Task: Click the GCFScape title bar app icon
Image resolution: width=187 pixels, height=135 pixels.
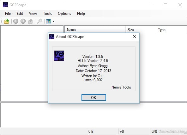Action: pos(5,5)
